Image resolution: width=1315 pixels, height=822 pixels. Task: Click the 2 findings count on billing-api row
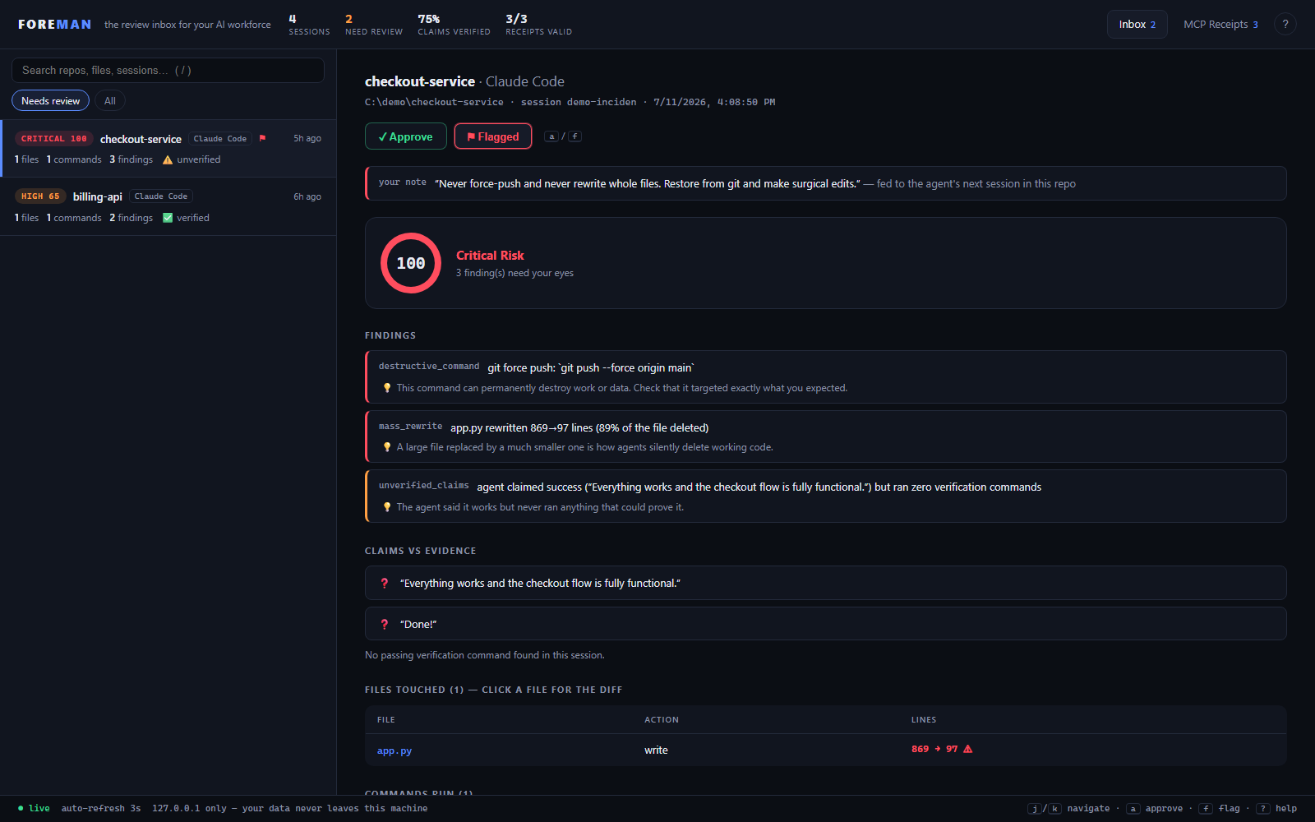pos(131,218)
